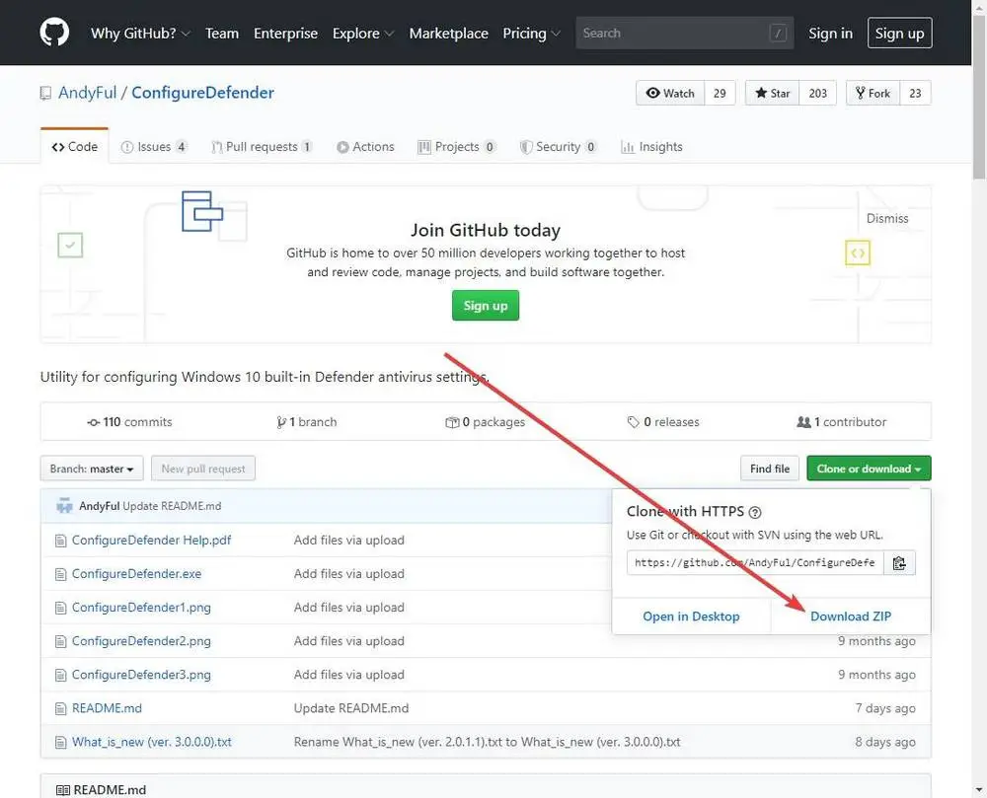Viewport: 987px width, 798px height.
Task: Focus the HTTPS clone URL field
Action: (755, 563)
